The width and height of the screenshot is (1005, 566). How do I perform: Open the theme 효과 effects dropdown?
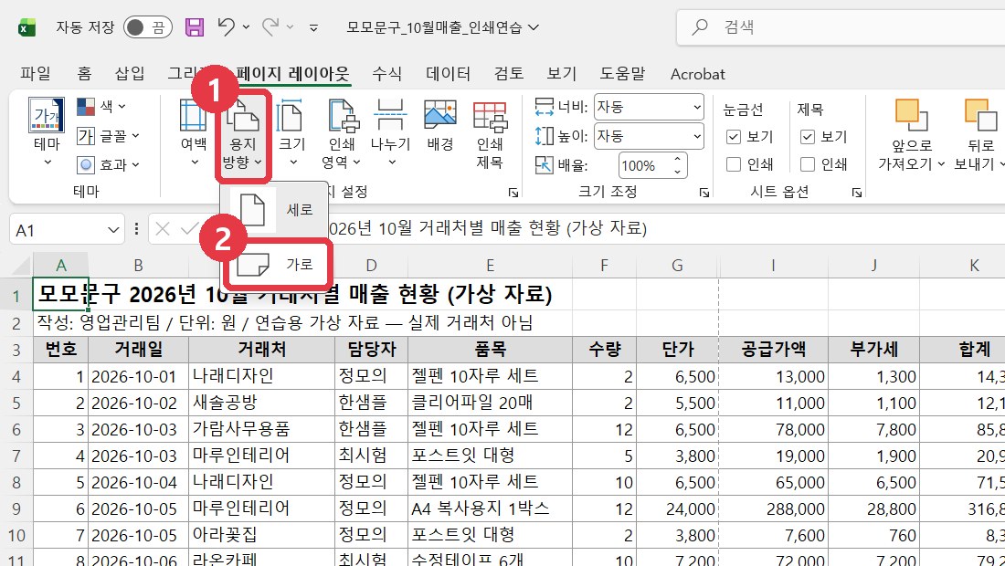(108, 164)
